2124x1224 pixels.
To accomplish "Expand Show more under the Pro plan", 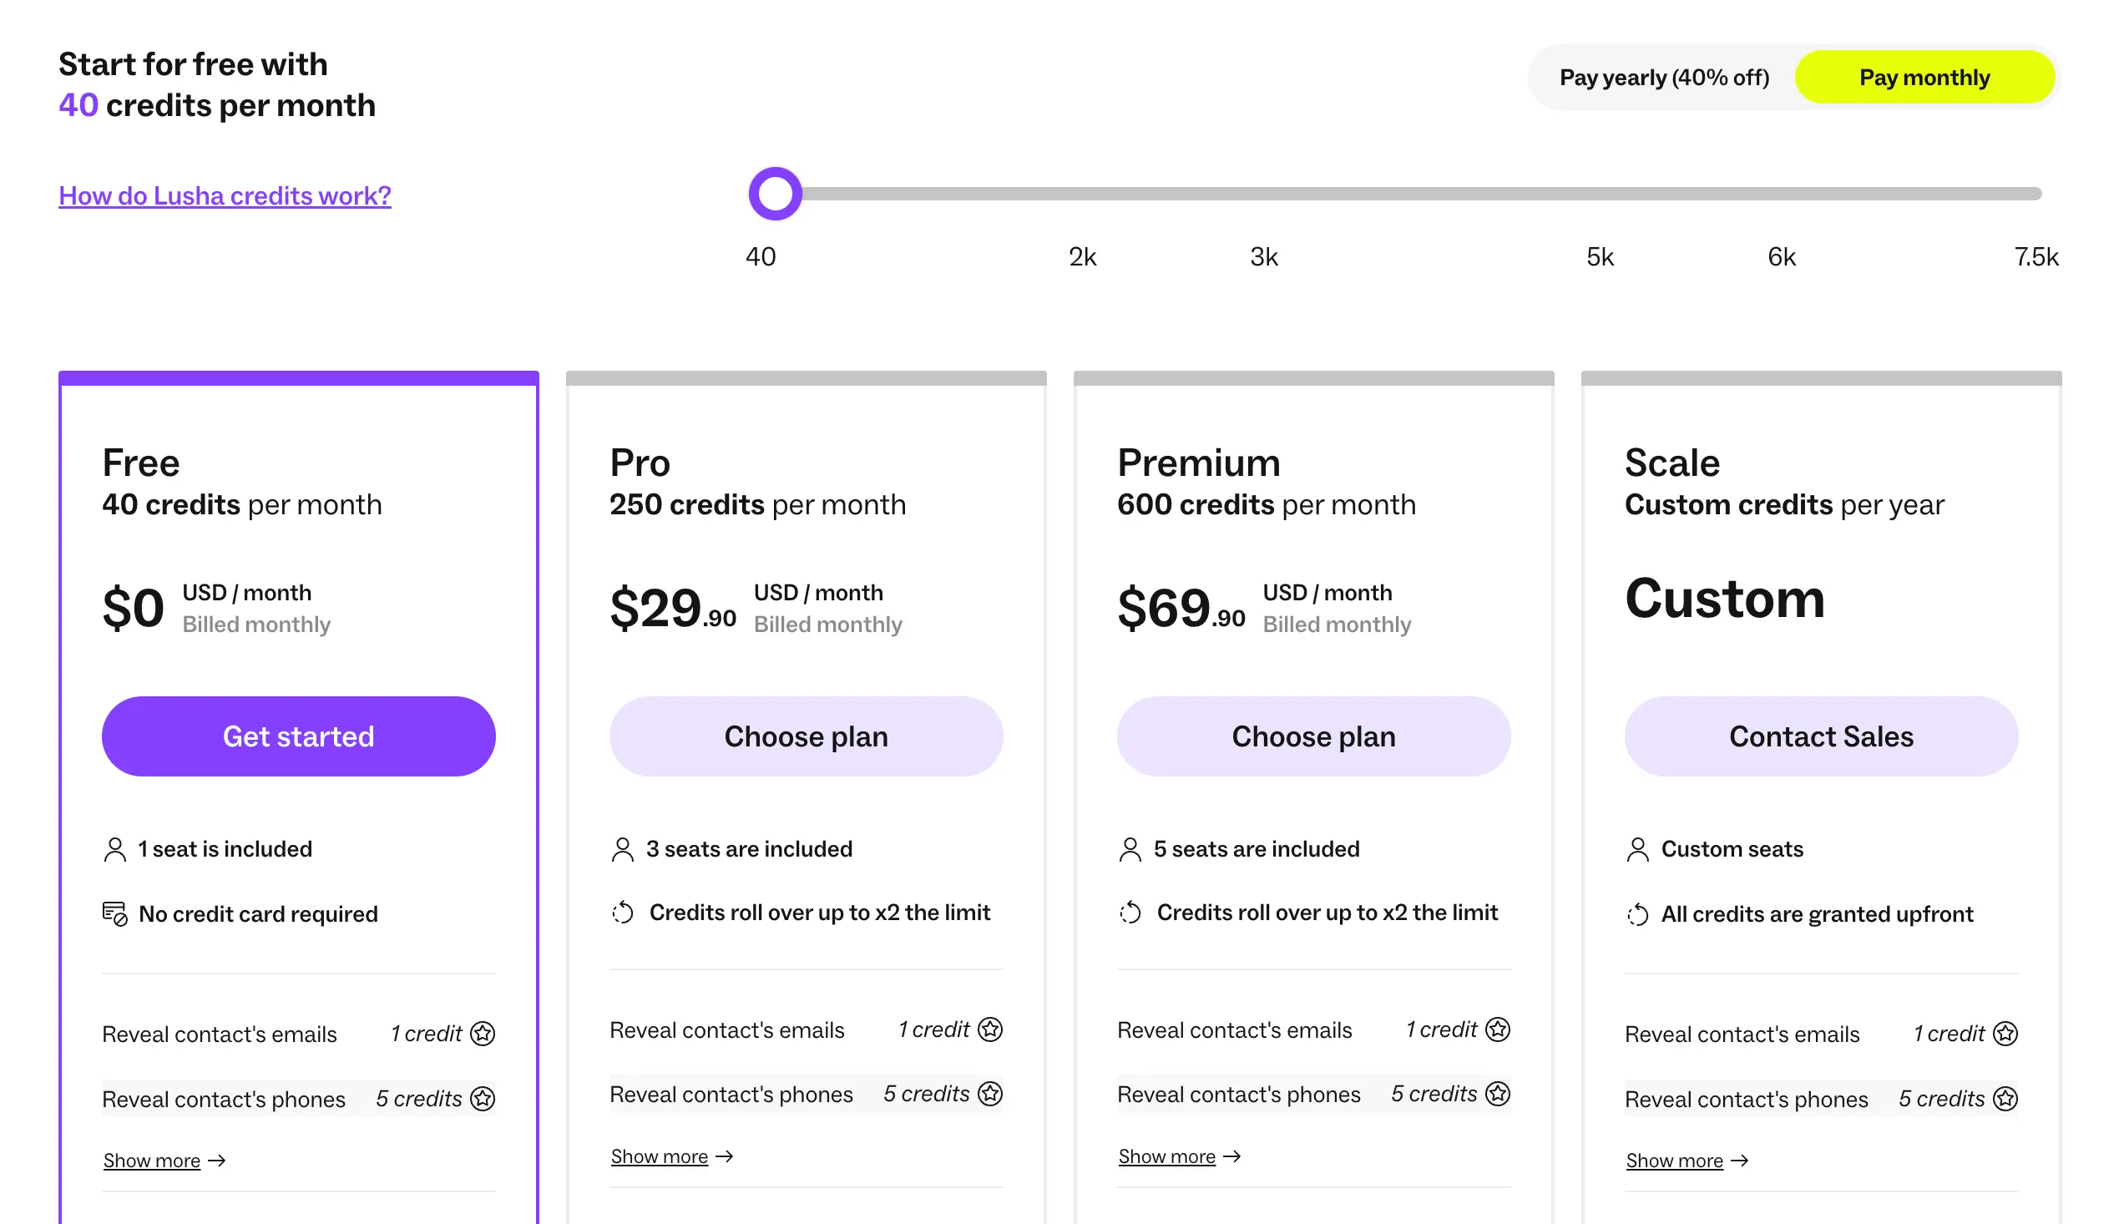I will coord(660,1156).
